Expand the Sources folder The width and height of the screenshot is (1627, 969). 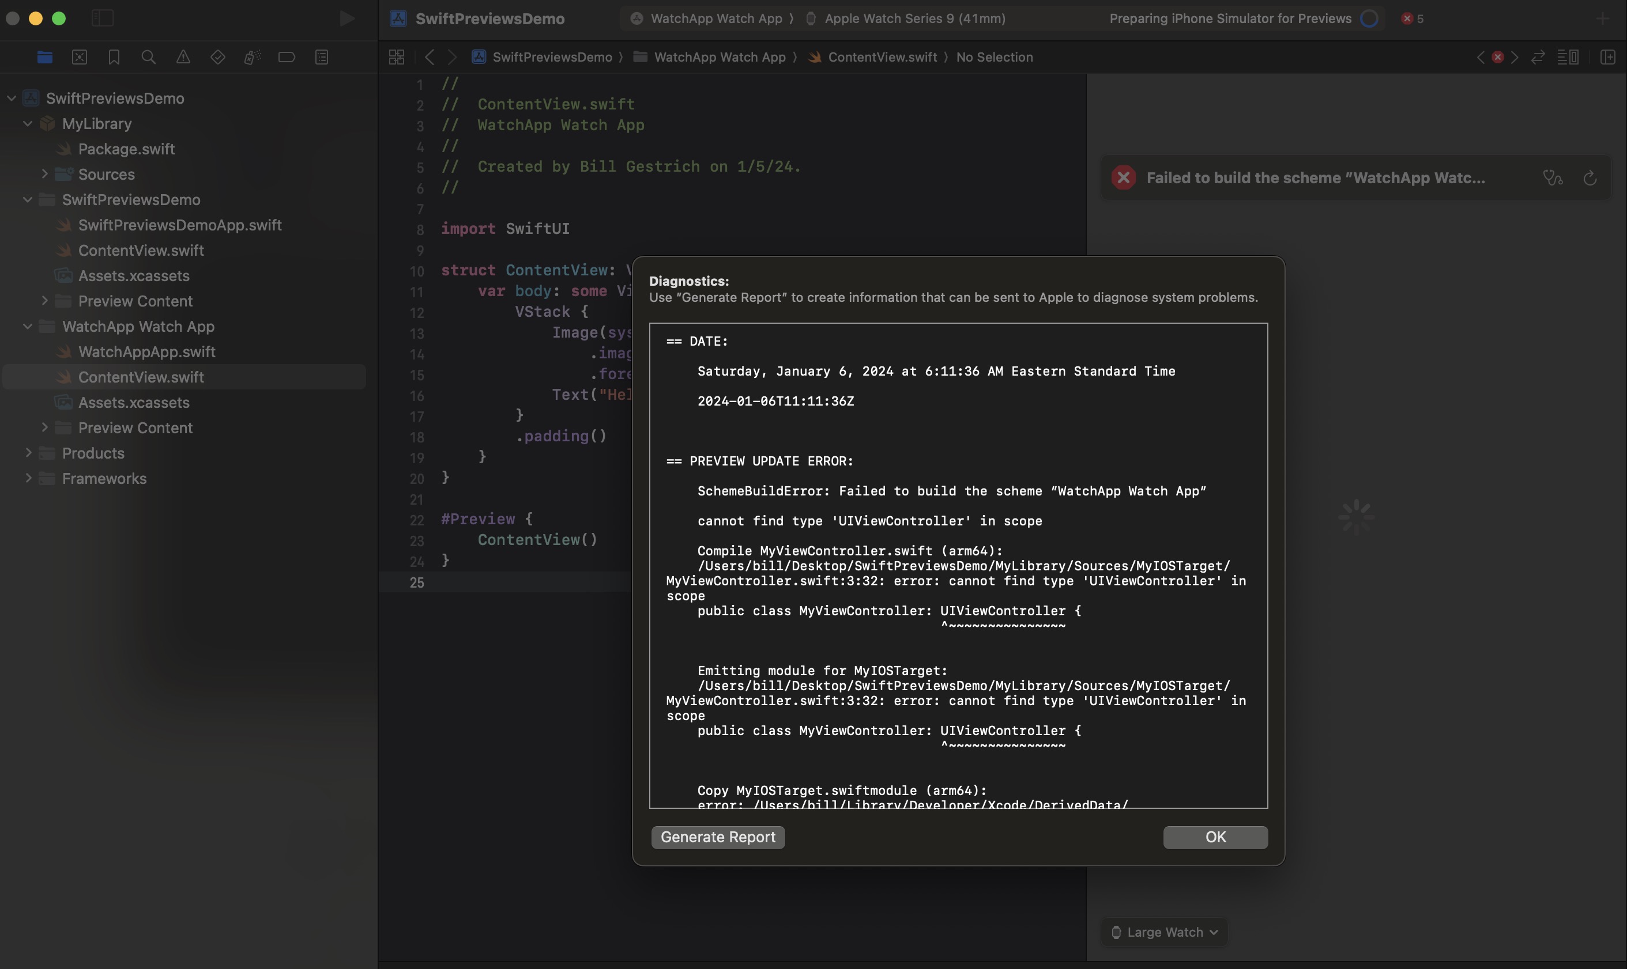pos(44,173)
